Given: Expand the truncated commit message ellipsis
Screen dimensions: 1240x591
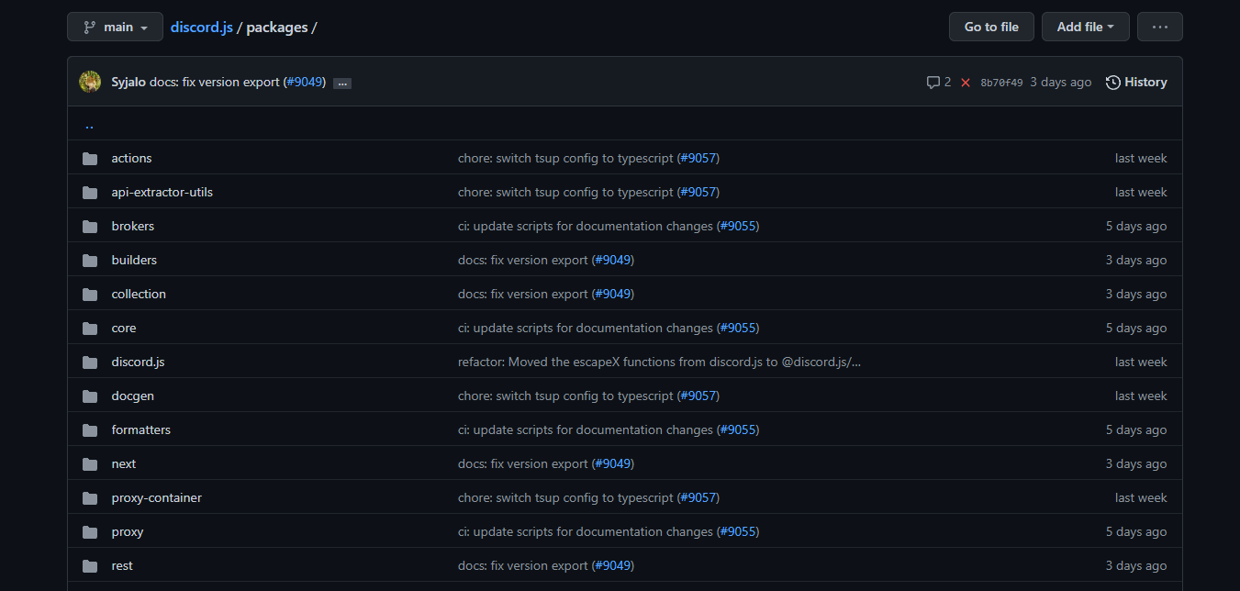Looking at the screenshot, I should [341, 83].
